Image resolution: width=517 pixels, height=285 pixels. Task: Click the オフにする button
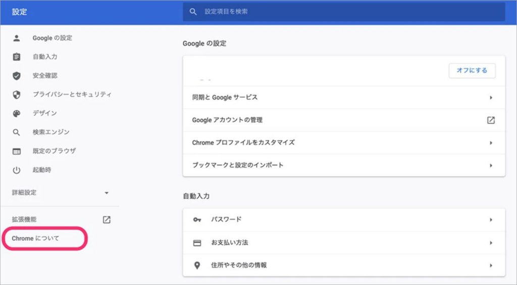pyautogui.click(x=472, y=70)
